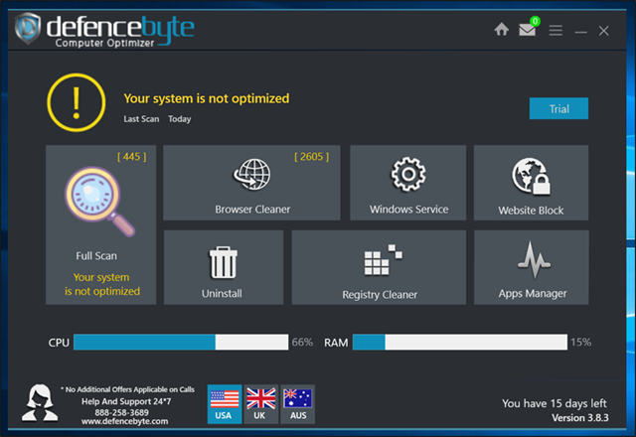Open Windows Service via gear icon
This screenshot has height=437, width=636.
[x=408, y=175]
